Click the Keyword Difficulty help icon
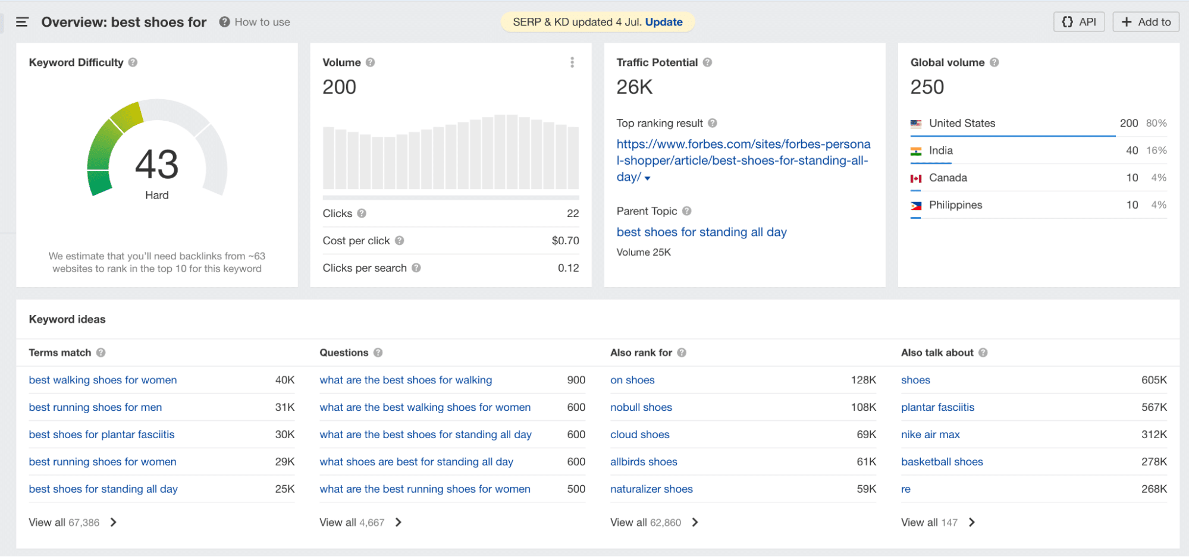 [133, 62]
